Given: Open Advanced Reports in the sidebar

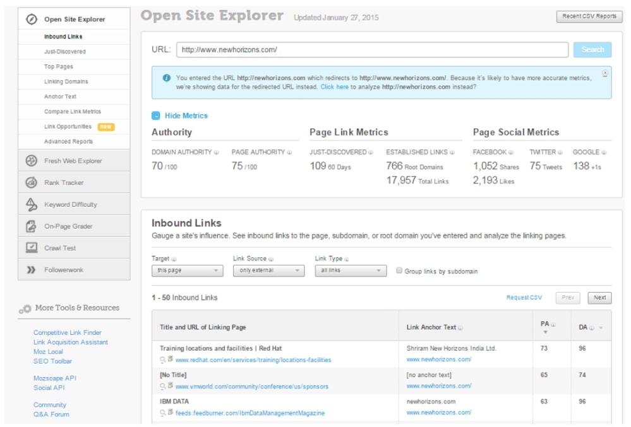Looking at the screenshot, I should [x=68, y=141].
